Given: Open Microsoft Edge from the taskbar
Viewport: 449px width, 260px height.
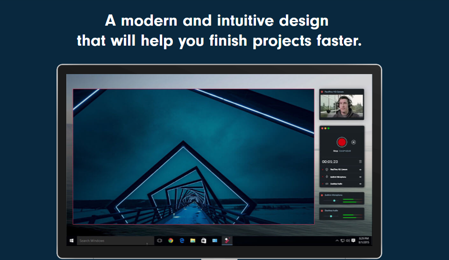Looking at the screenshot, I should (182, 240).
